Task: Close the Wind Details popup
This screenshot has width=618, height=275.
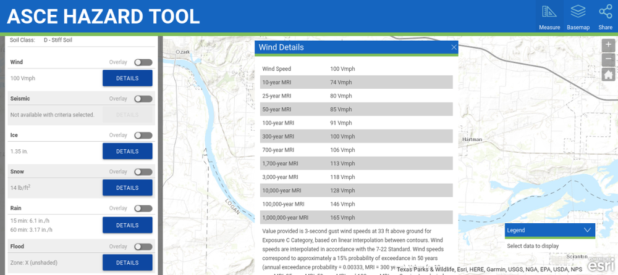Action: [454, 47]
